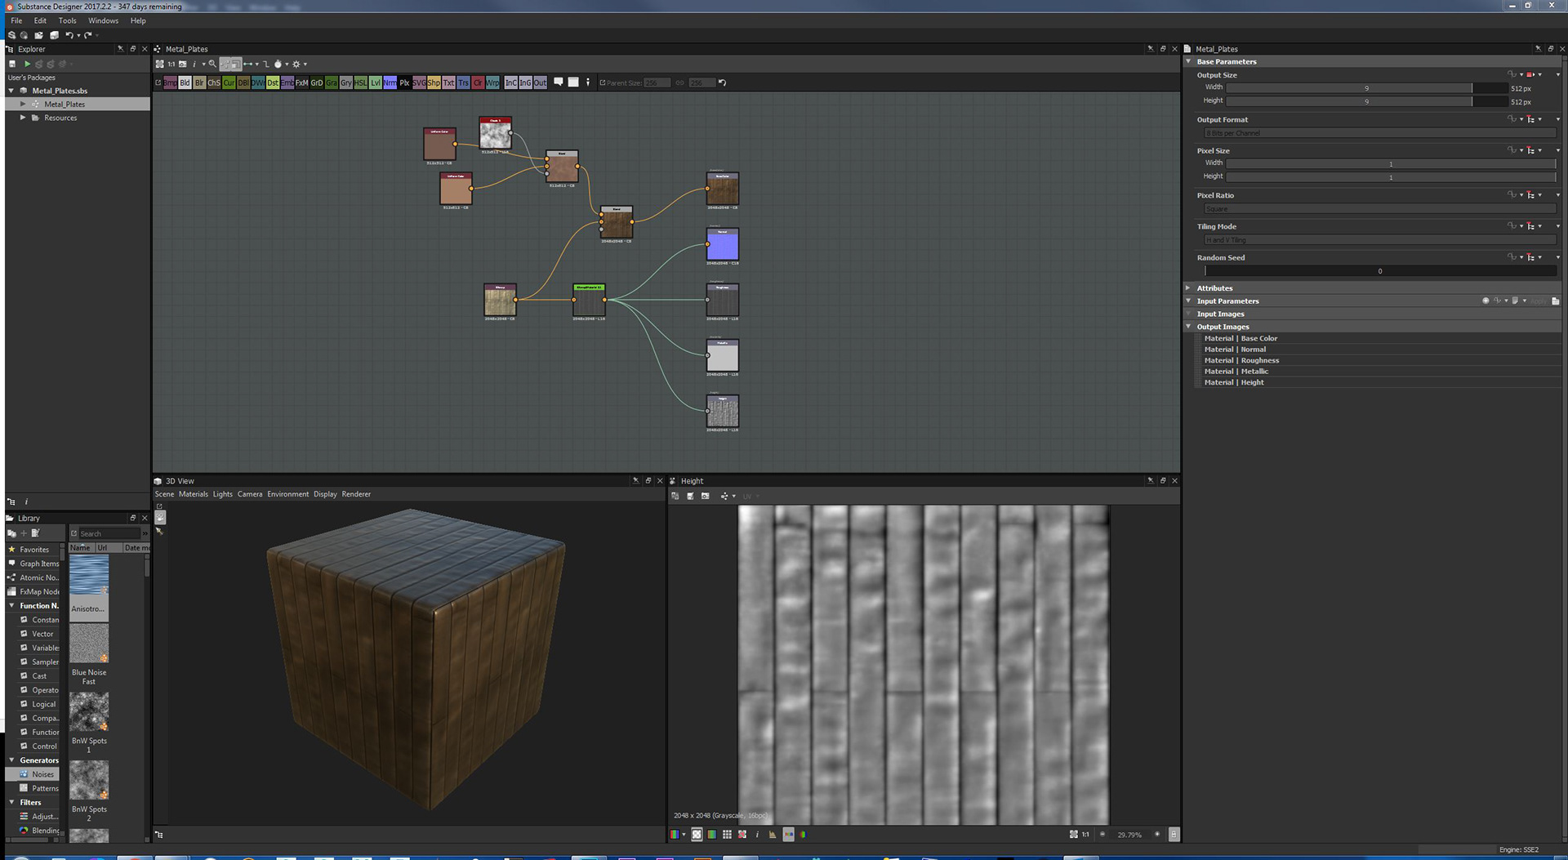Add an Output (Out) node
This screenshot has height=860, width=1568.
pyautogui.click(x=540, y=82)
